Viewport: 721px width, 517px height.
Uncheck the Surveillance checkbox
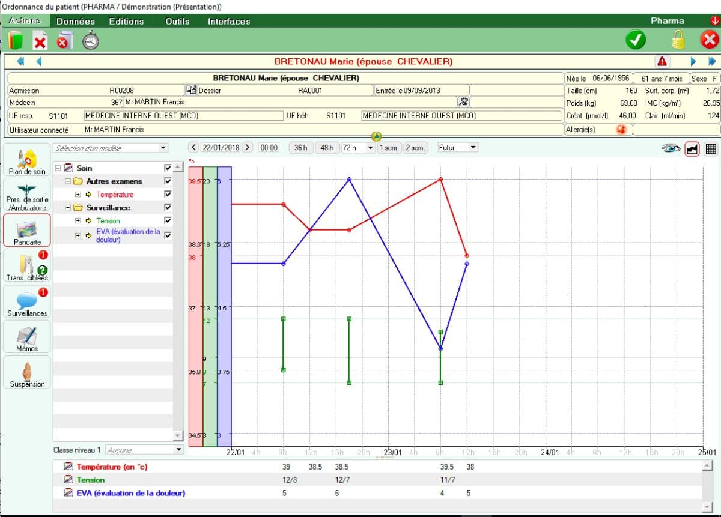(168, 208)
